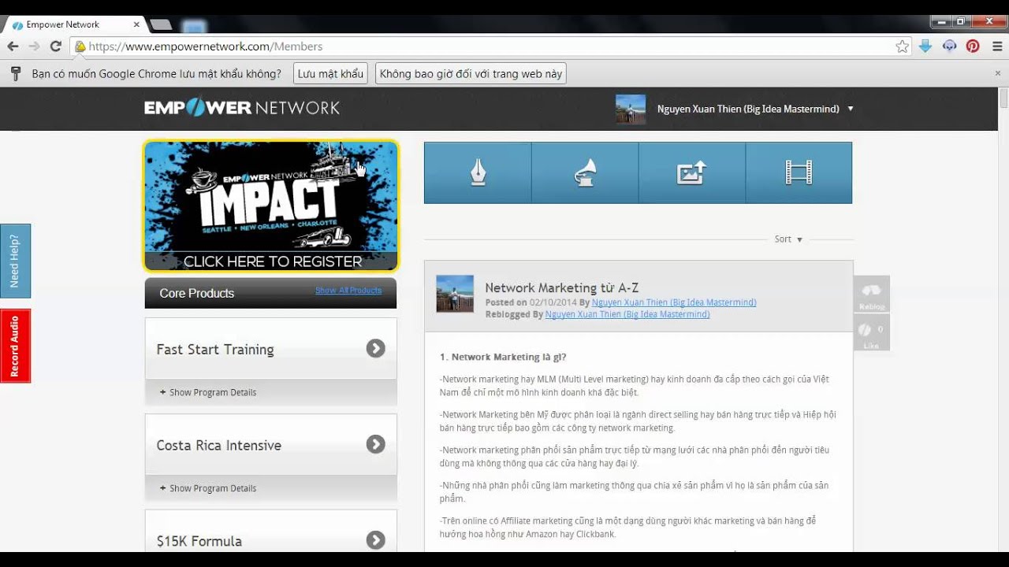The height and width of the screenshot is (567, 1009).
Task: Click the Posted By author name link
Action: (x=674, y=302)
